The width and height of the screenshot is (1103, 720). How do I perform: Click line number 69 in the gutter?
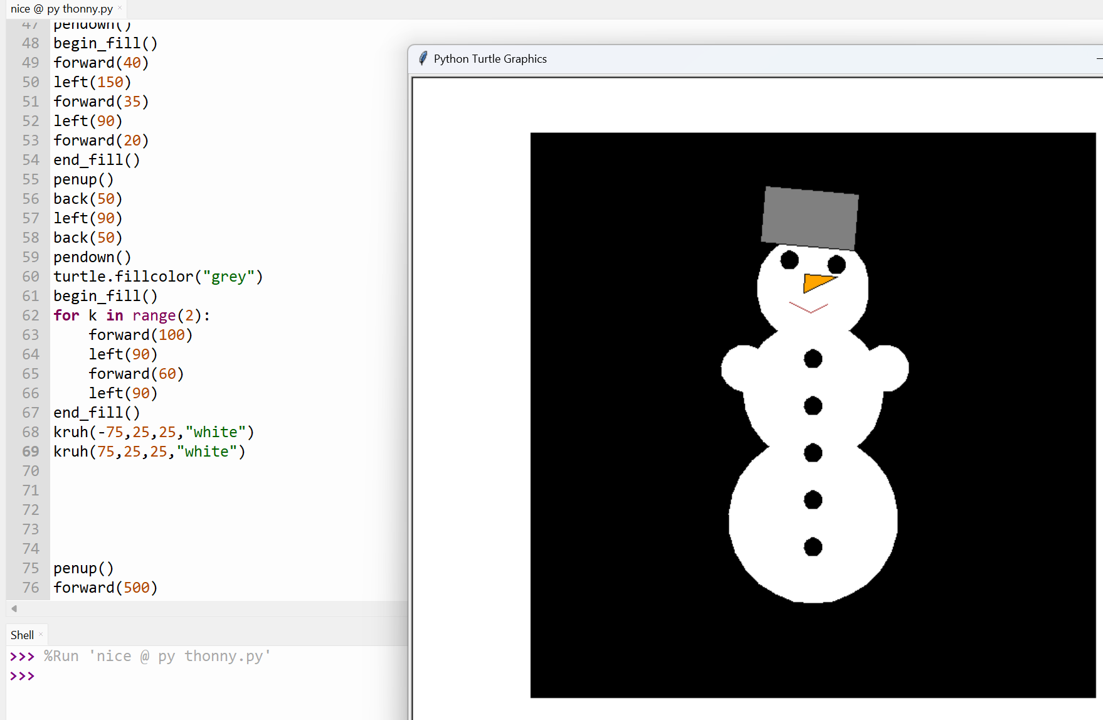tap(30, 452)
